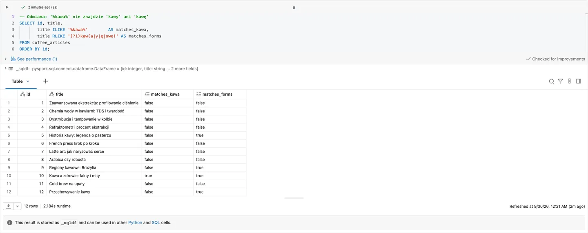588x233 pixels.
Task: Select cell 'Latte art: jak narysować serce'
Action: pyautogui.click(x=94, y=152)
